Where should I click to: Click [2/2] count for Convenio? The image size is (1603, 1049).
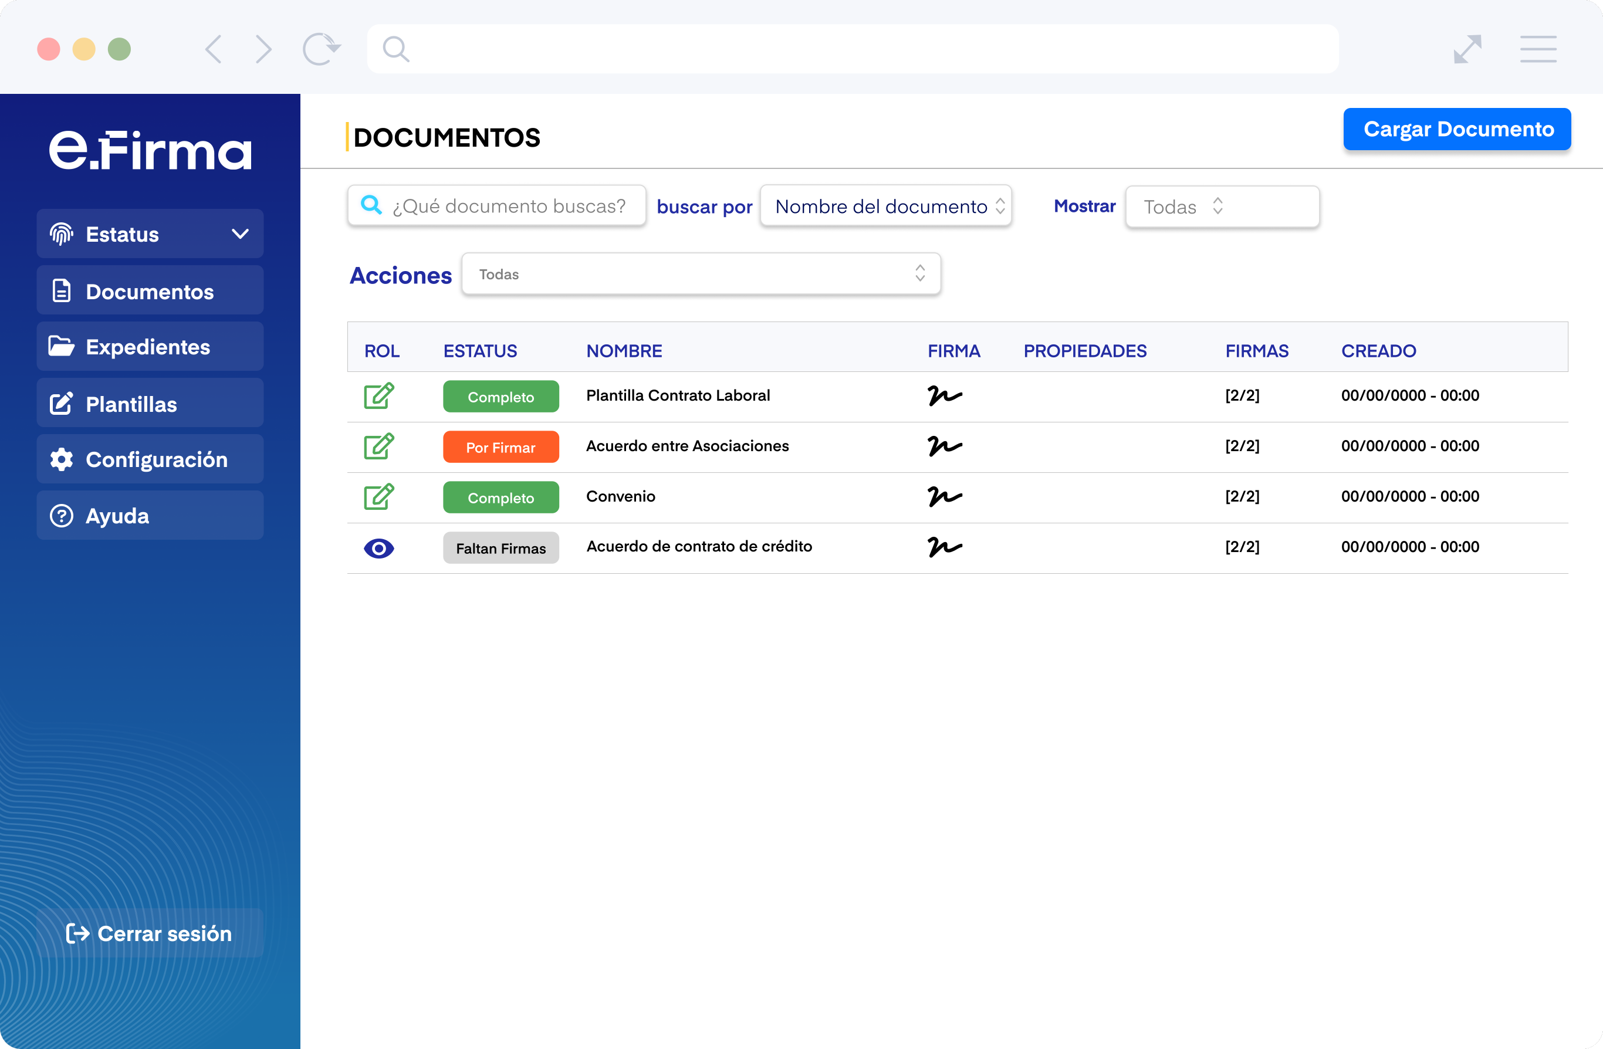[1243, 496]
